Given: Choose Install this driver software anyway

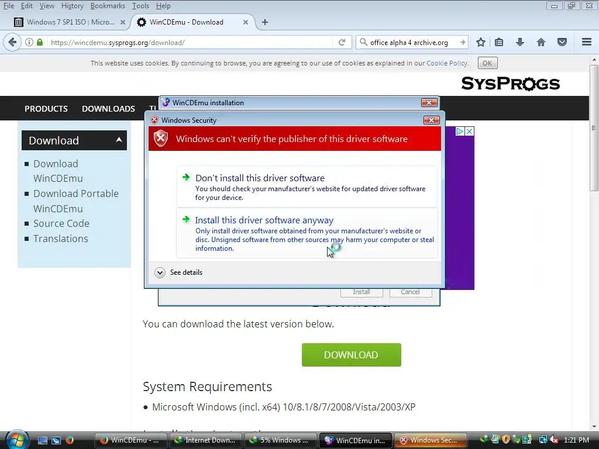Looking at the screenshot, I should [307, 233].
